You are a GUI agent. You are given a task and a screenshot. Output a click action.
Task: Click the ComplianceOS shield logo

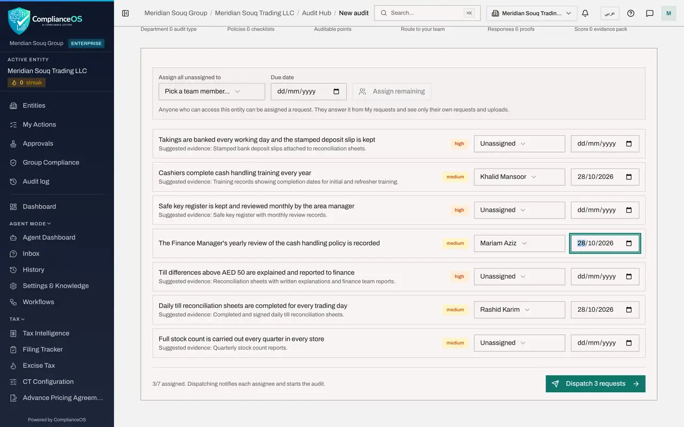19,21
